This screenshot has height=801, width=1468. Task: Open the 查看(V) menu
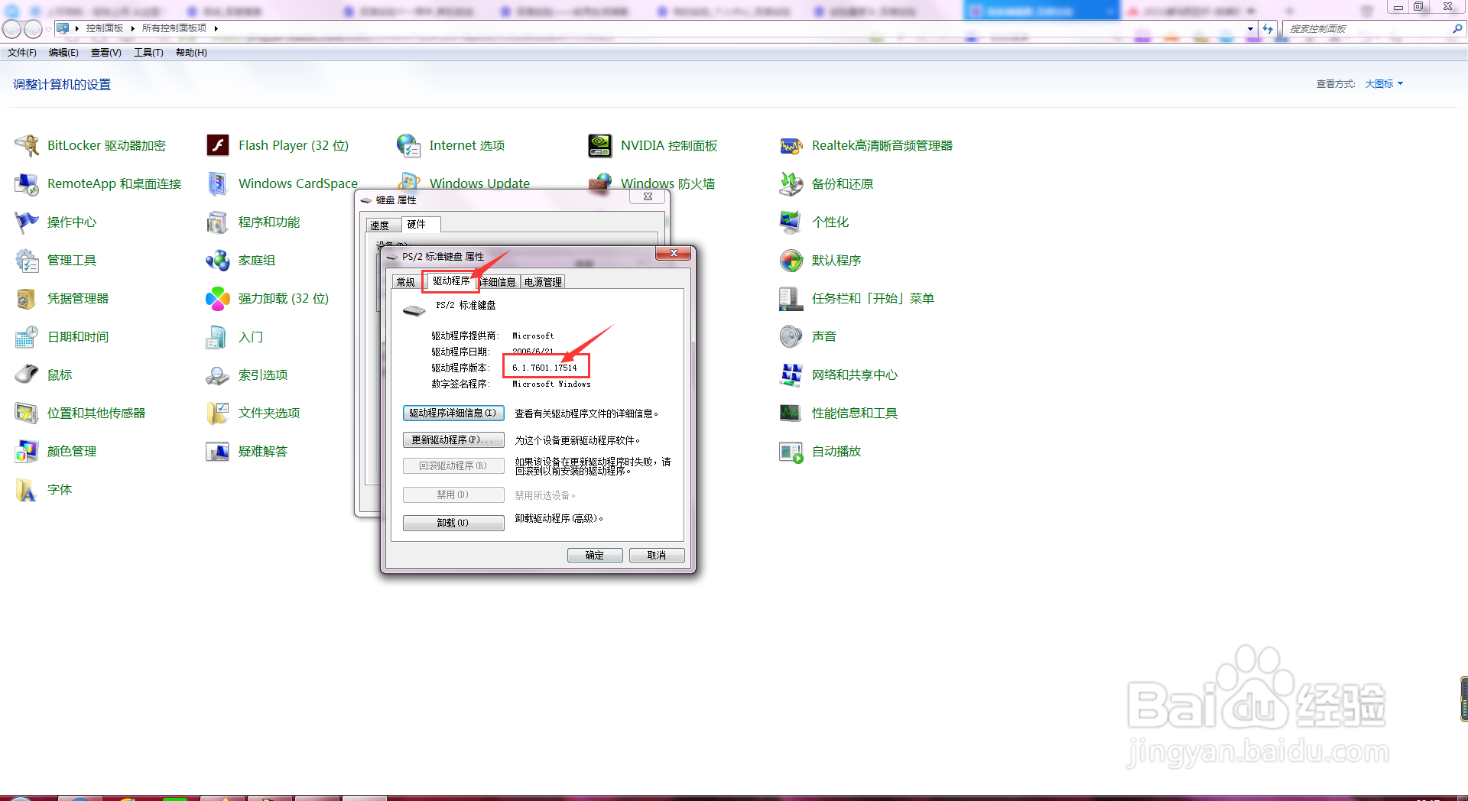click(106, 52)
